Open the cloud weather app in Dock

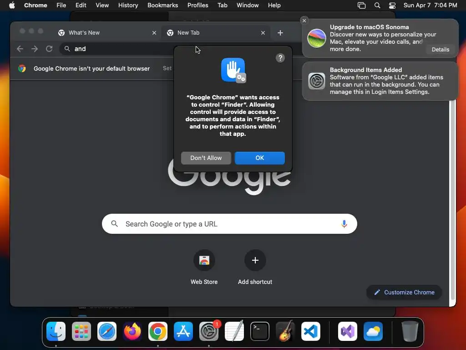(373, 331)
